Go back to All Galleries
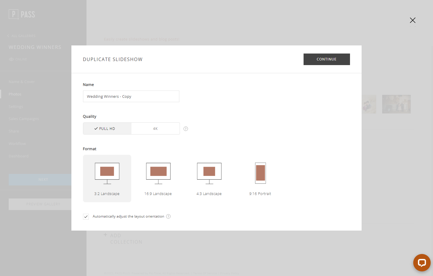Image resolution: width=433 pixels, height=276 pixels. [x=21, y=36]
